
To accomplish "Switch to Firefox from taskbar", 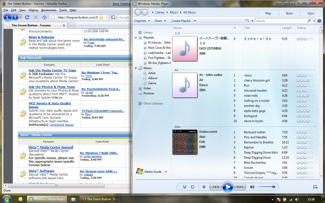I will pos(100,199).
